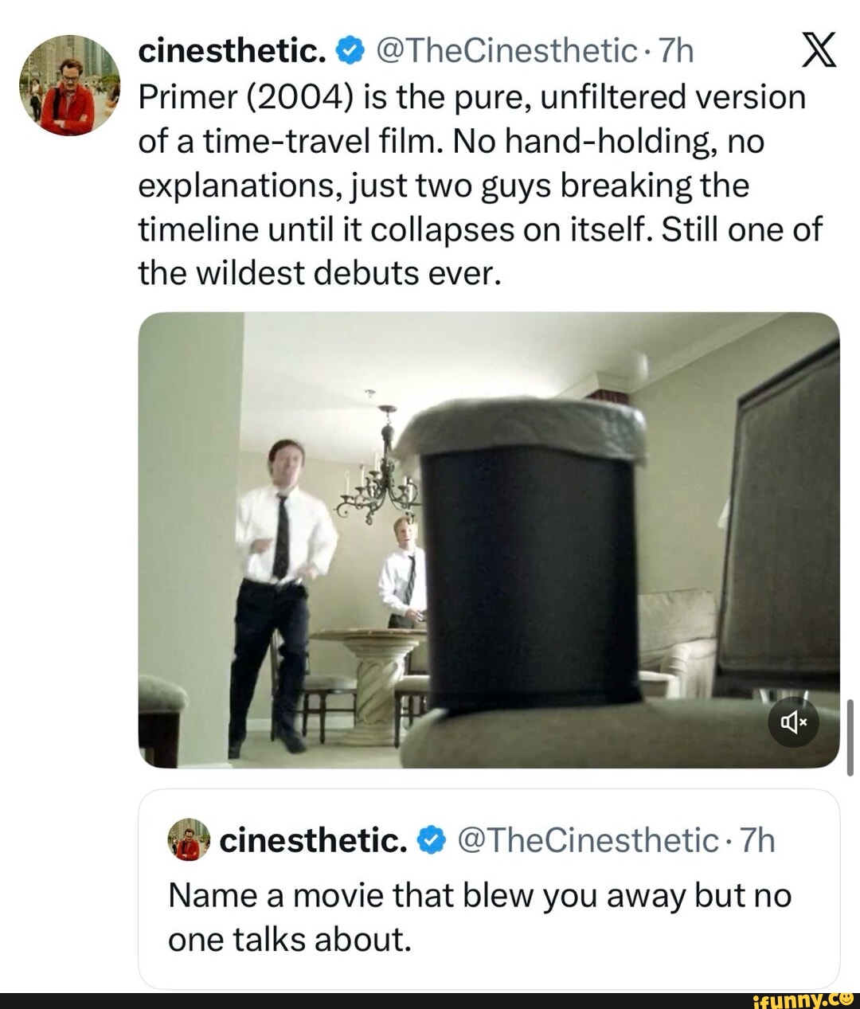Click the black bar at bottom

[358, 1001]
